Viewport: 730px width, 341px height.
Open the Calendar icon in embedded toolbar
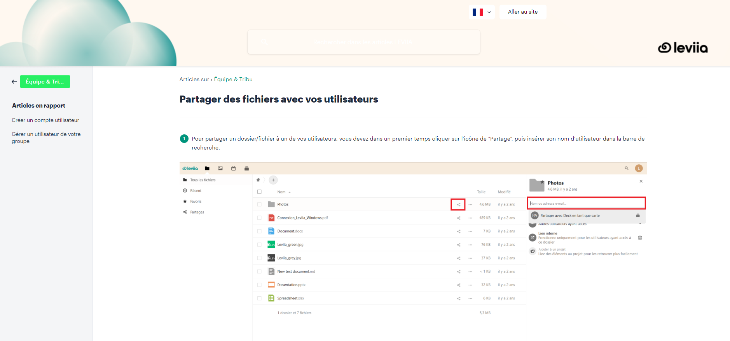coord(234,169)
